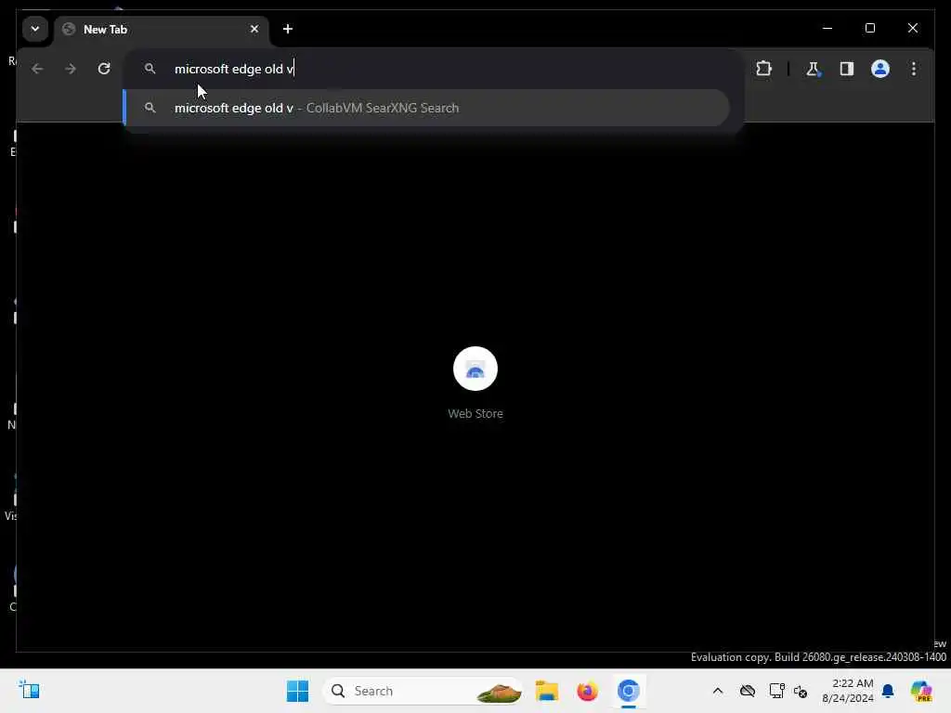Reload the page with refresh icon
This screenshot has width=951, height=713.
pos(104,69)
